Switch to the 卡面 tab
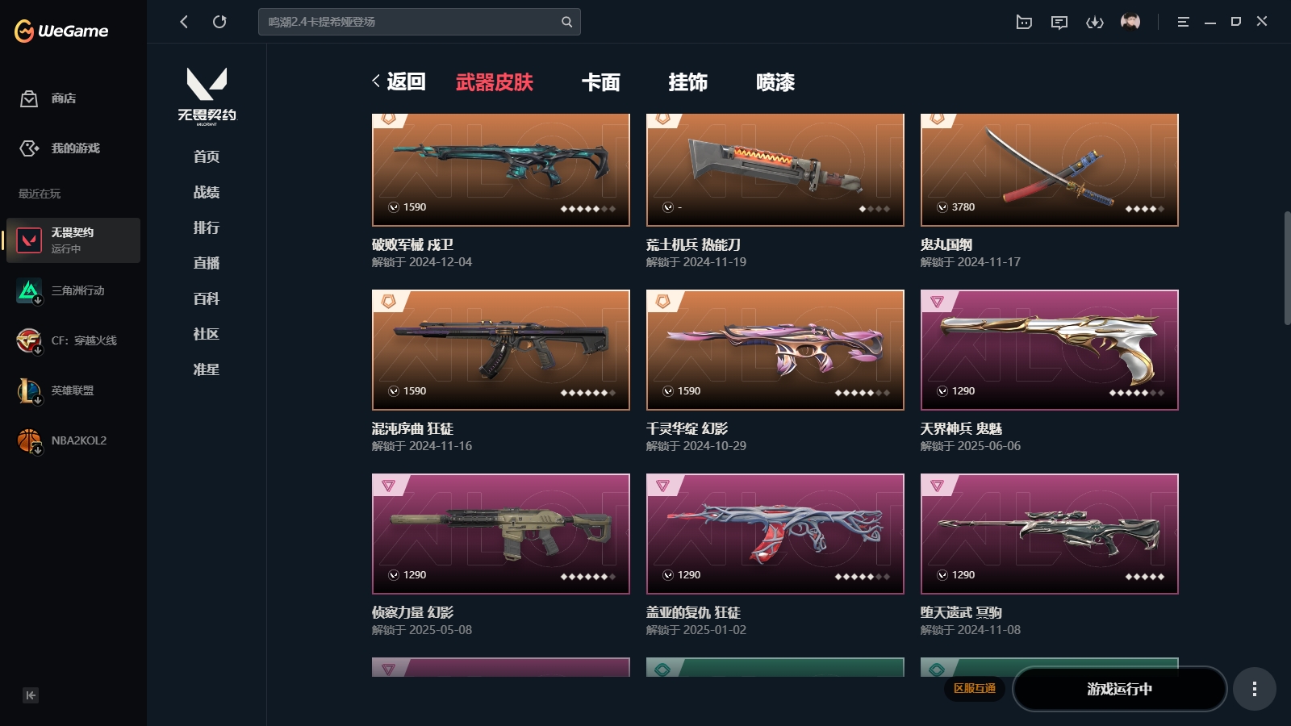The height and width of the screenshot is (726, 1291). (601, 81)
